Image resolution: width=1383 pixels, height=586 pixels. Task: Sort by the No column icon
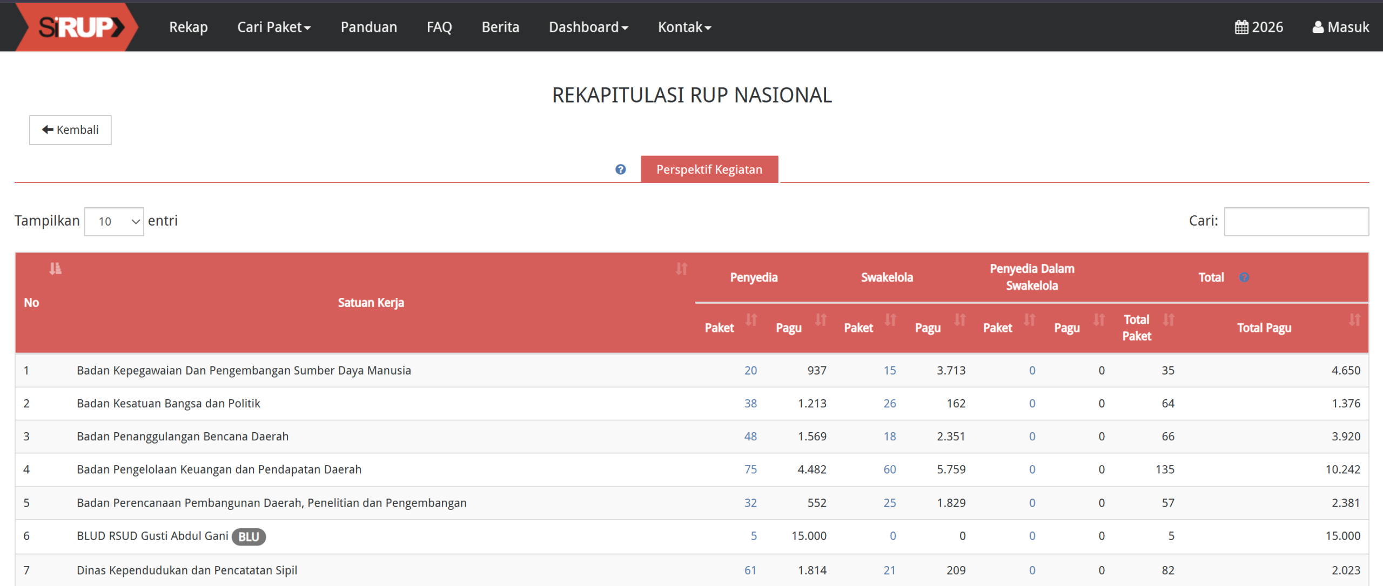pyautogui.click(x=55, y=268)
